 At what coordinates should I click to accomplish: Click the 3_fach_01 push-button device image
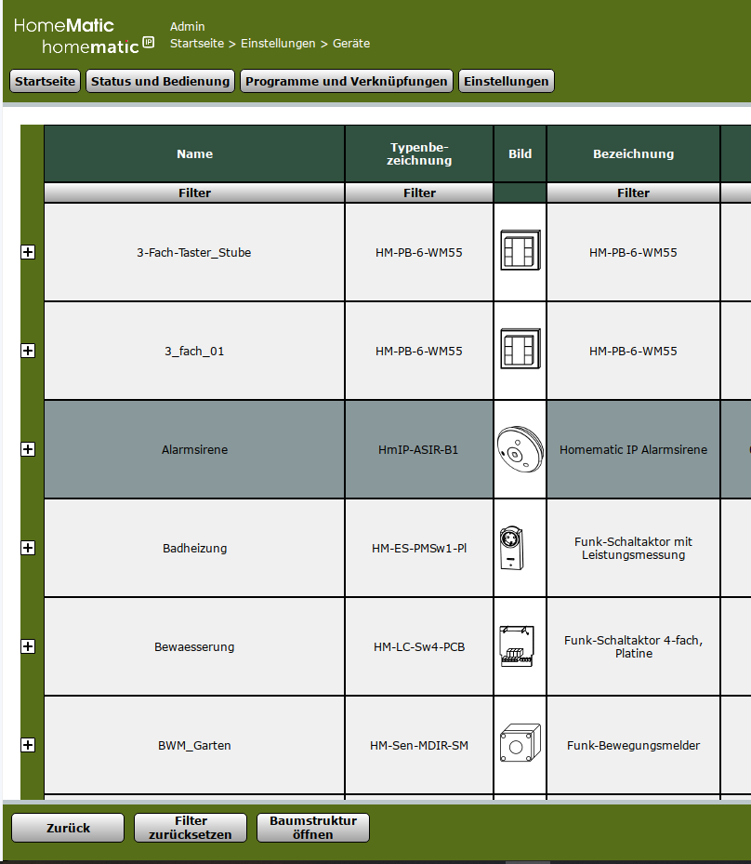(x=520, y=349)
